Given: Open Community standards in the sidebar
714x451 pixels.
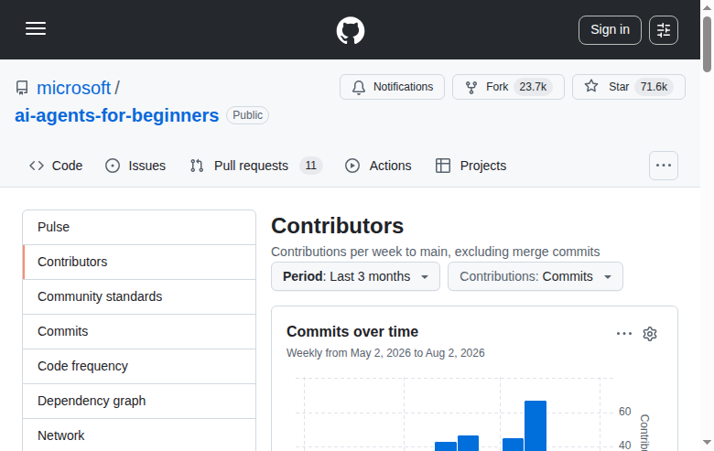Looking at the screenshot, I should (x=139, y=296).
